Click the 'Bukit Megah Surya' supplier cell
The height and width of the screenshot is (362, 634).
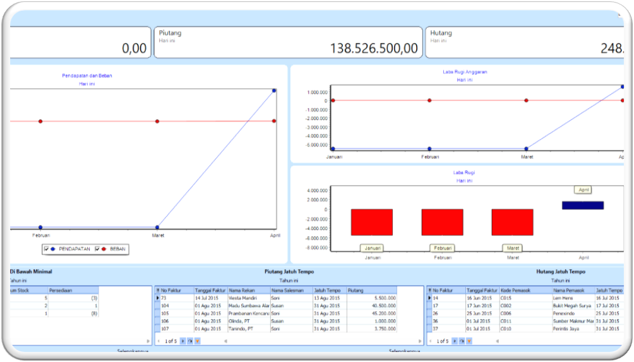tap(573, 306)
